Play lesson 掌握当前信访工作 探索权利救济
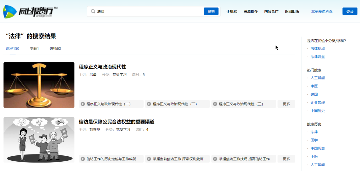Screen dimensions: 360x171 [177, 159]
